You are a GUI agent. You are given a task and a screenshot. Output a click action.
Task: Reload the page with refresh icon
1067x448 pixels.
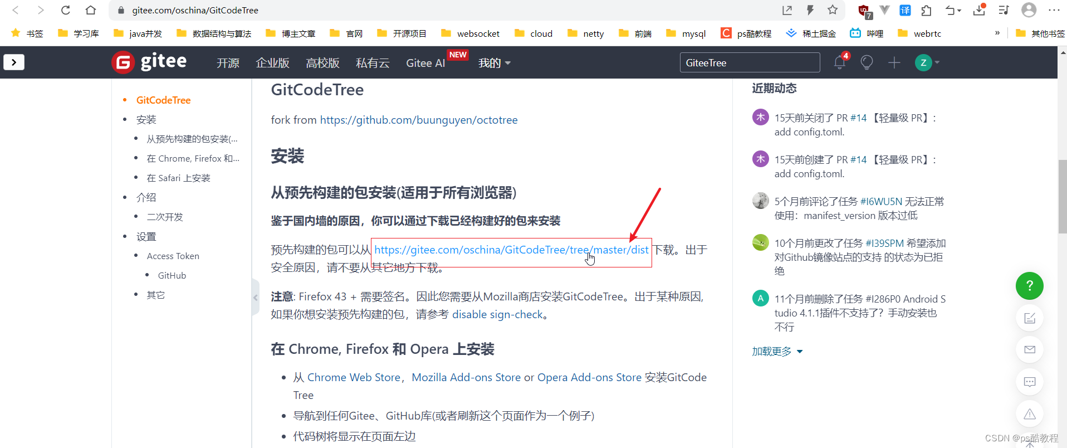(65, 10)
